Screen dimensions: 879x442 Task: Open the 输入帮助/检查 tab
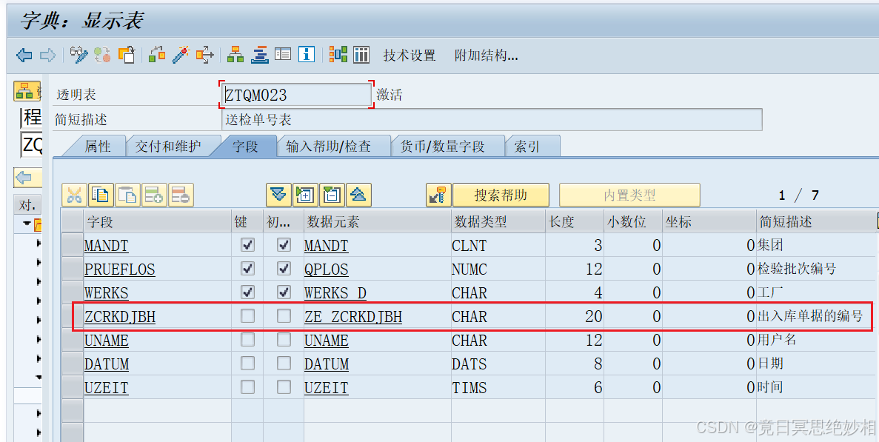pyautogui.click(x=329, y=146)
